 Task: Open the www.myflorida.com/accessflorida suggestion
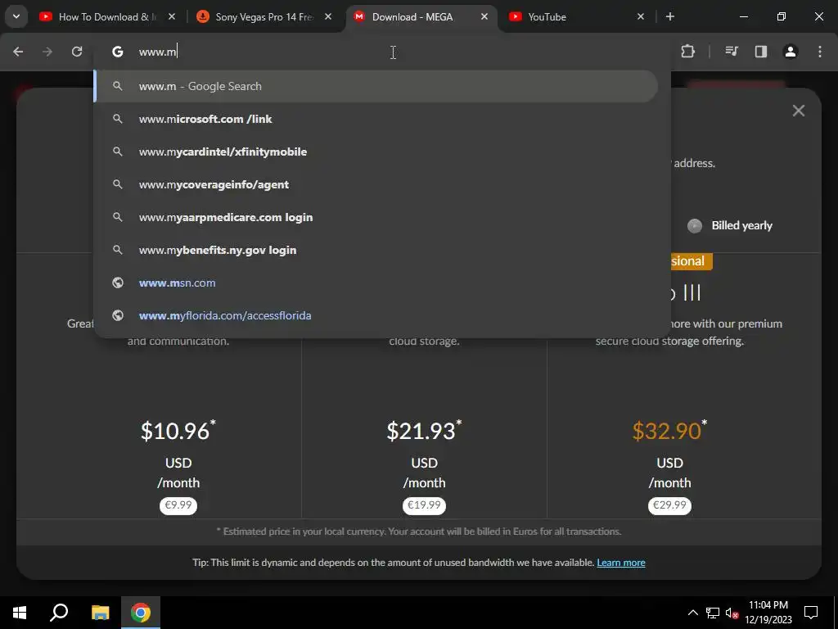coord(376,315)
